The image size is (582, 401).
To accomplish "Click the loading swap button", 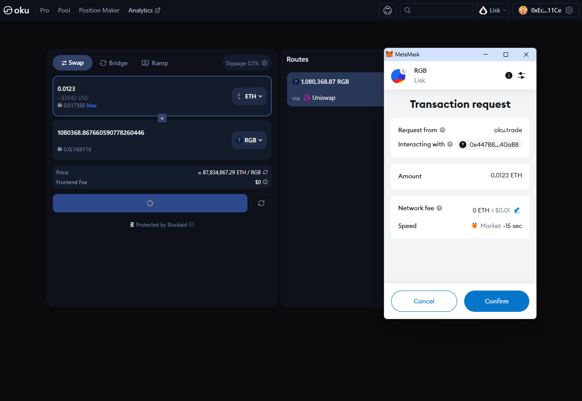I will [150, 203].
